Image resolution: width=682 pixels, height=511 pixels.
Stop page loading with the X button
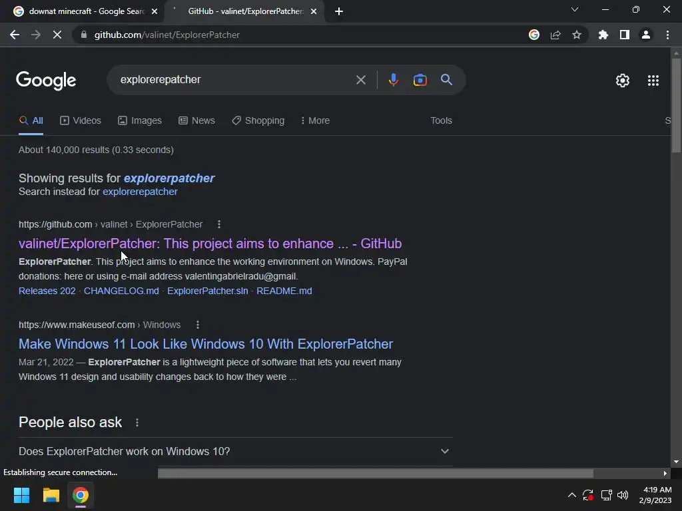57,35
